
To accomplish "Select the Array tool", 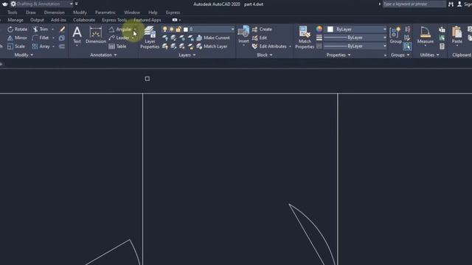I will click(41, 46).
